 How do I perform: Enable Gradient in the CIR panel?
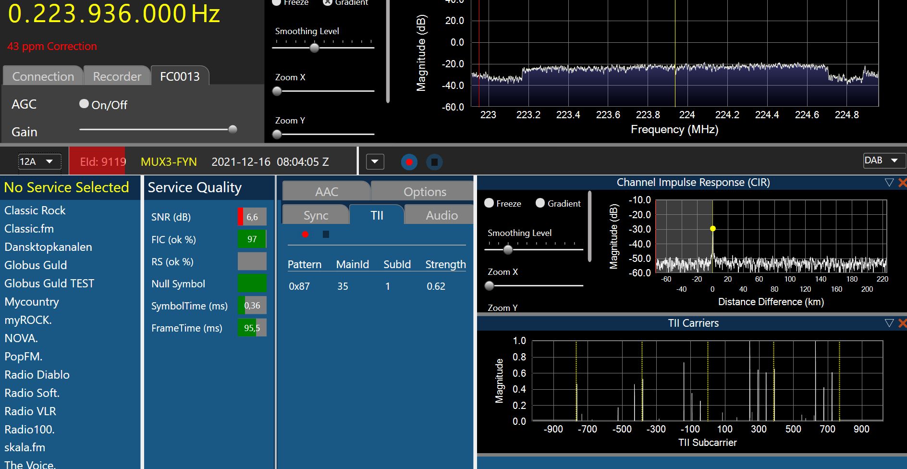[x=540, y=203]
